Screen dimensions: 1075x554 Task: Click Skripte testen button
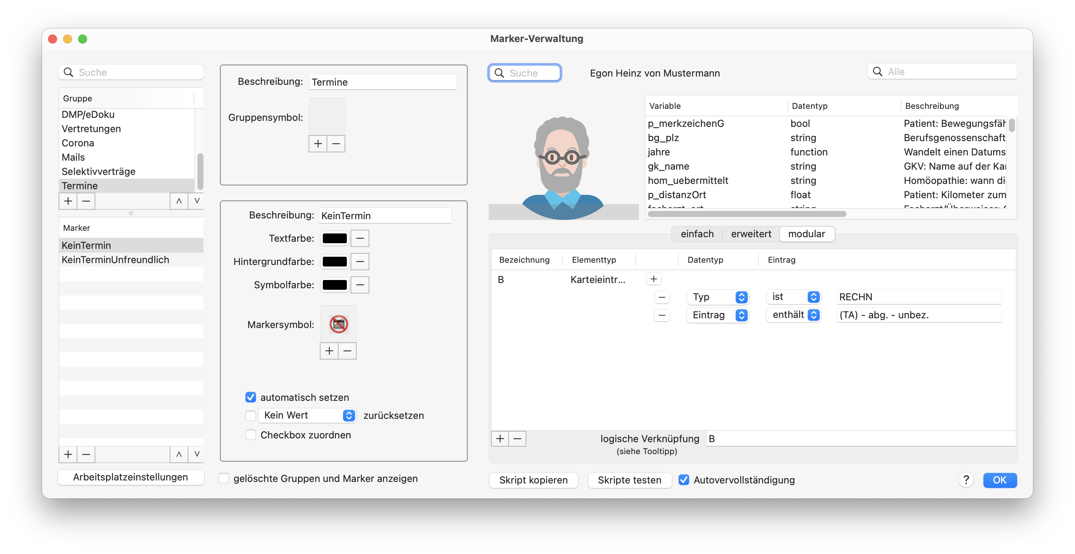(x=629, y=480)
